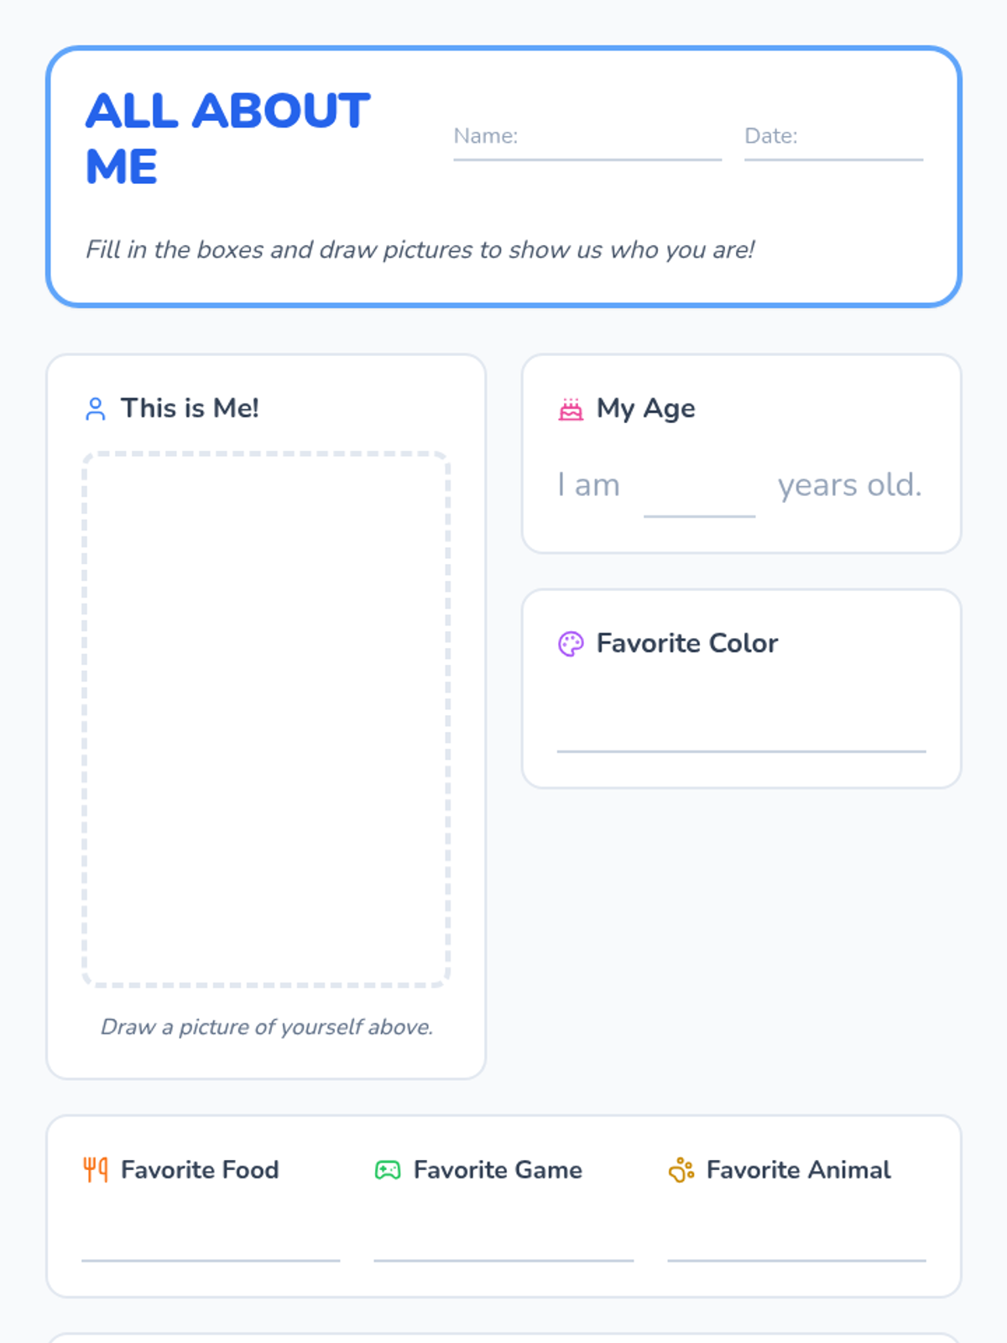Screen dimensions: 1007x1343
Task: Click the Favorite Color heading
Action: [687, 643]
